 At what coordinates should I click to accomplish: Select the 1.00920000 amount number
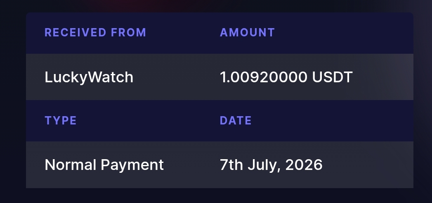[x=264, y=77]
